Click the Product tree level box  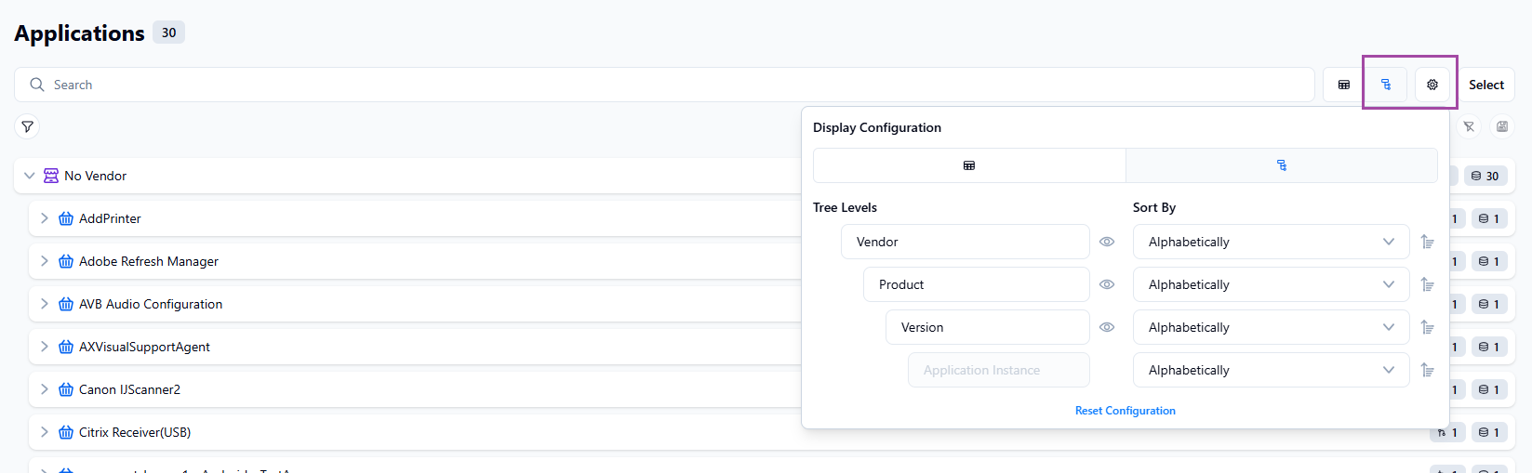(x=977, y=284)
